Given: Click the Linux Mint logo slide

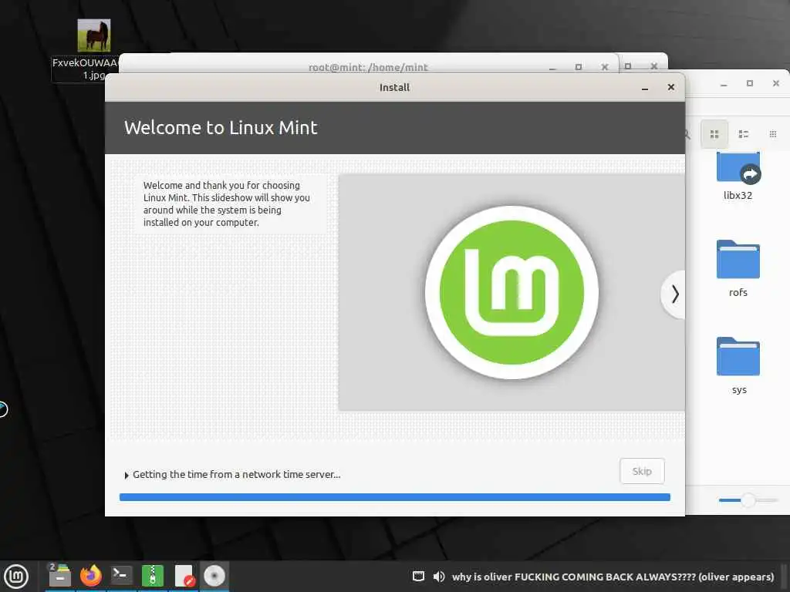Looking at the screenshot, I should [x=511, y=292].
